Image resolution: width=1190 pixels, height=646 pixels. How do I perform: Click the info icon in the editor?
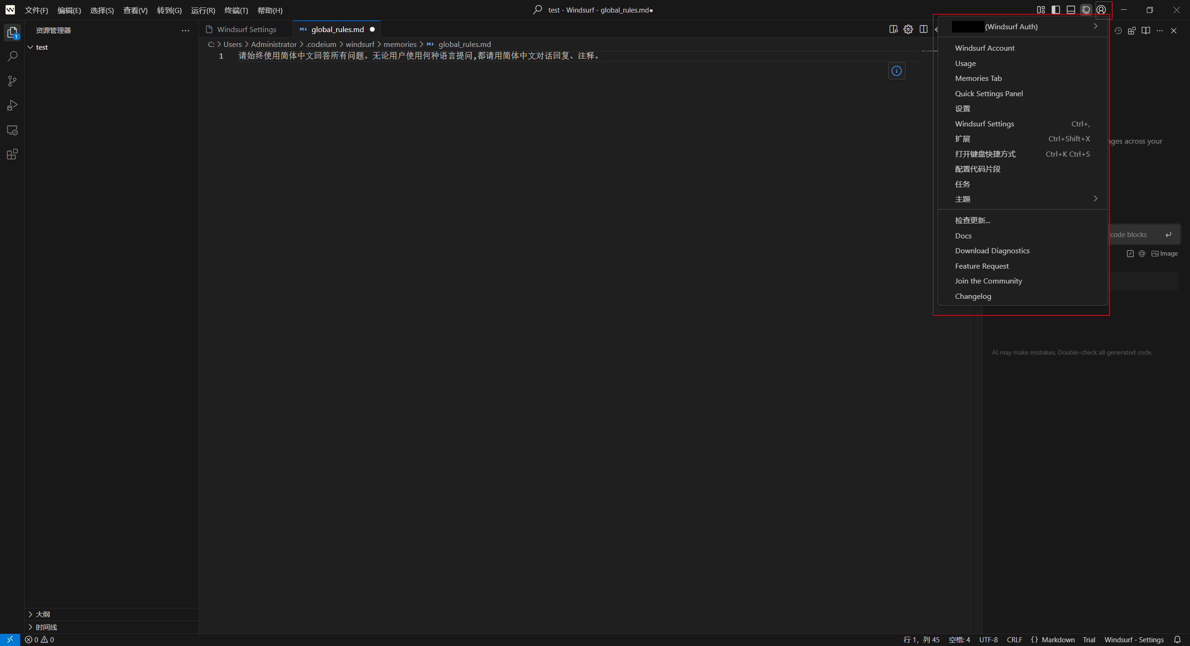click(x=897, y=71)
